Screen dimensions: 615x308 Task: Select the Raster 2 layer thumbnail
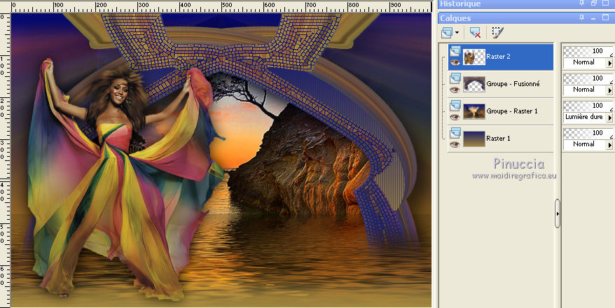tap(474, 57)
